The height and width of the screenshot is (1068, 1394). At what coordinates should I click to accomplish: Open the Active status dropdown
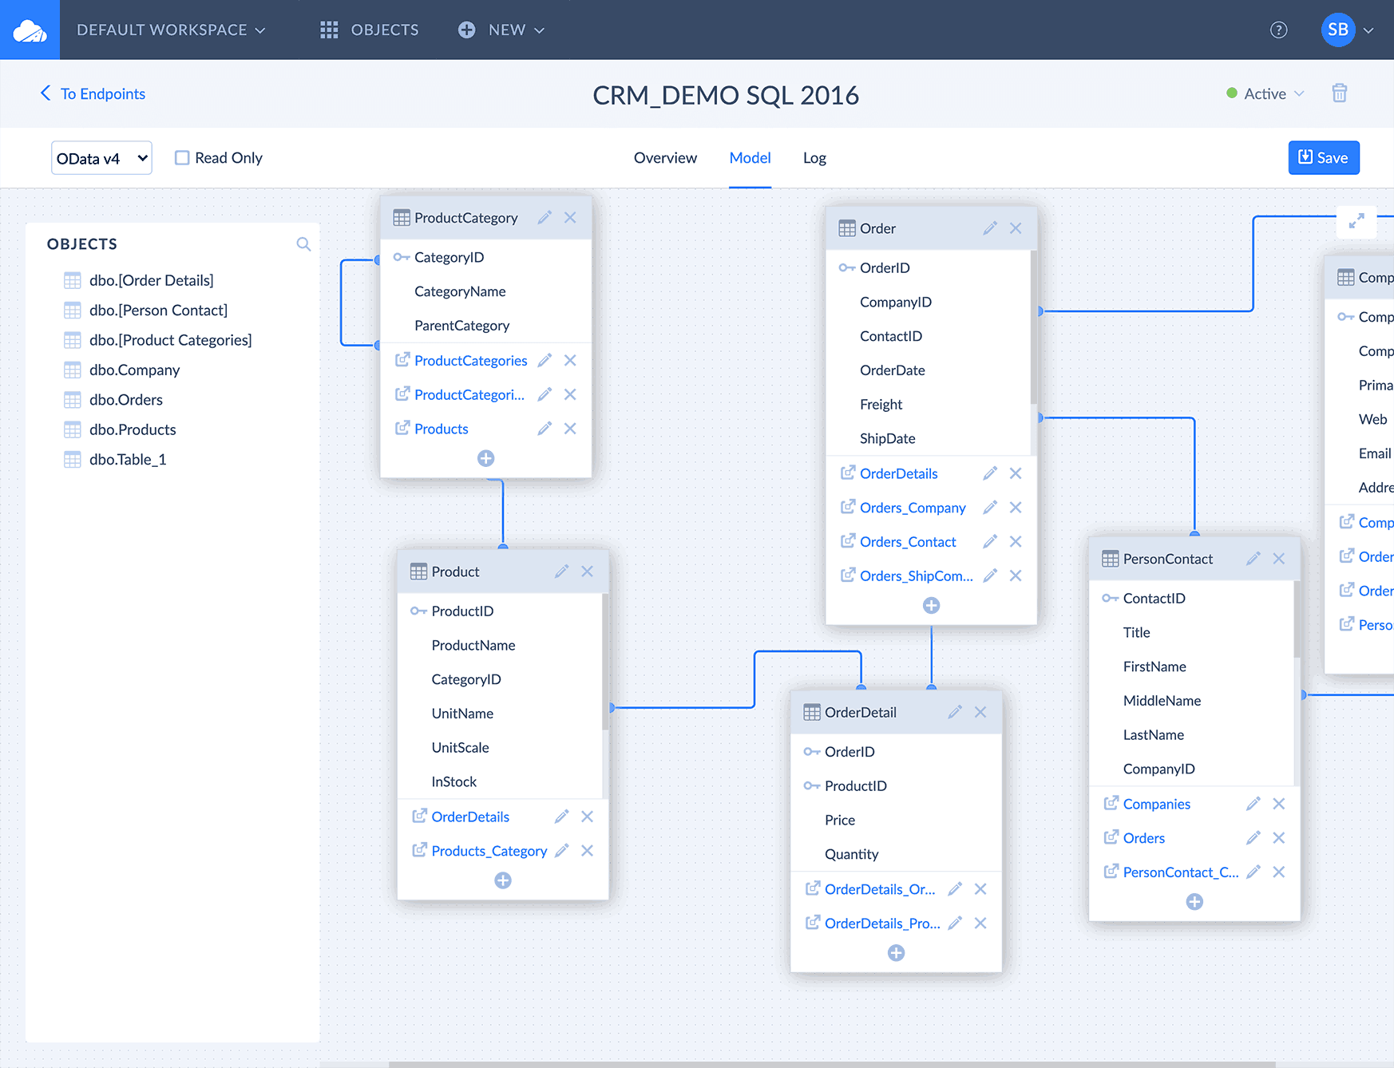pyautogui.click(x=1265, y=94)
